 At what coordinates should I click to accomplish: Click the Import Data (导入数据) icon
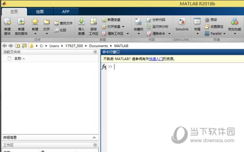(81, 21)
